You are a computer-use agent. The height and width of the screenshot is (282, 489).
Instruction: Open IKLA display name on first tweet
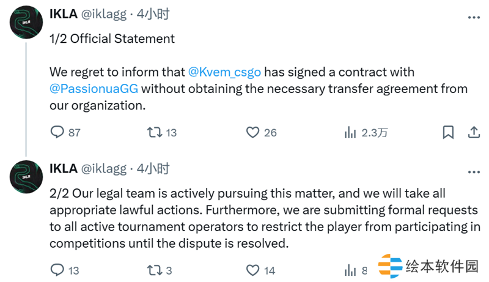click(x=63, y=14)
